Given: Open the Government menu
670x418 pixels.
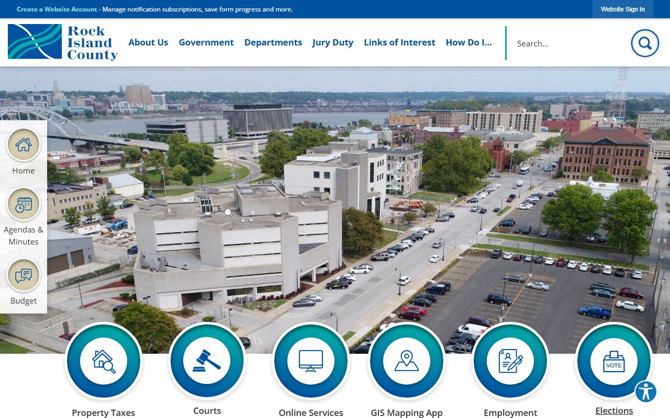Looking at the screenshot, I should pos(206,42).
